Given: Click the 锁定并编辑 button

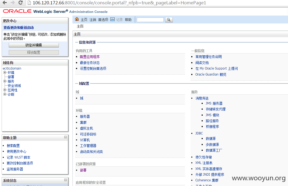Looking at the screenshot, I should pyautogui.click(x=34, y=45).
